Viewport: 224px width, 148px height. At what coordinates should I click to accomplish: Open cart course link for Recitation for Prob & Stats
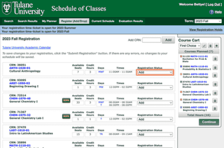[199, 56]
